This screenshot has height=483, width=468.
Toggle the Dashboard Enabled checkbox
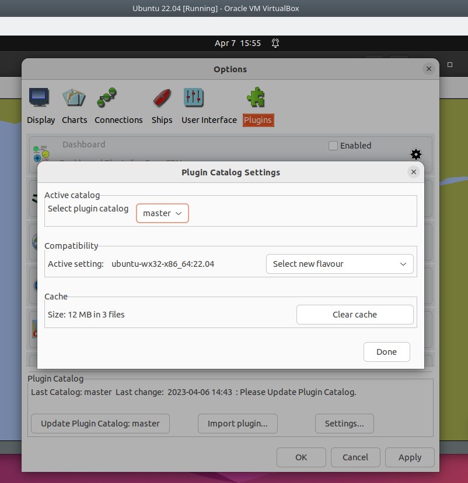point(333,146)
